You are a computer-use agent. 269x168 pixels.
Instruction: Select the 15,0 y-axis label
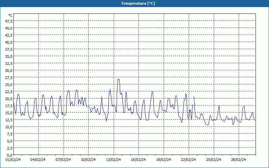click(x=9, y=113)
